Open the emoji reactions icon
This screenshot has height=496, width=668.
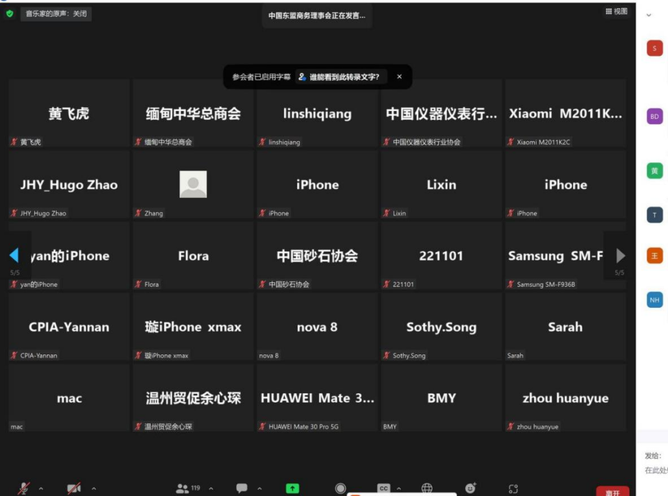pos(470,488)
